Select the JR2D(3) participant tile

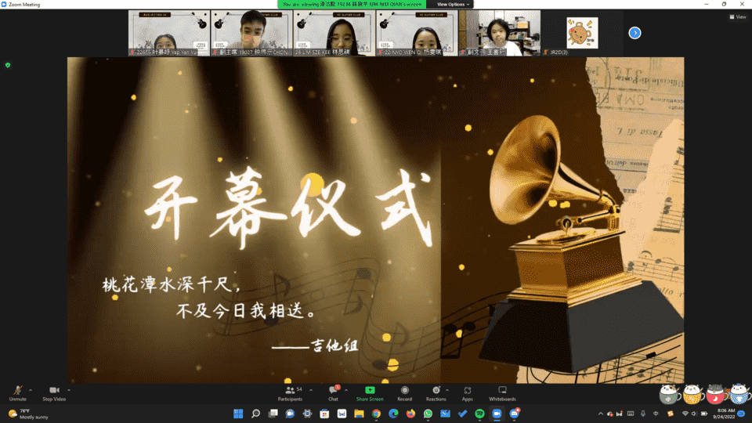582,33
